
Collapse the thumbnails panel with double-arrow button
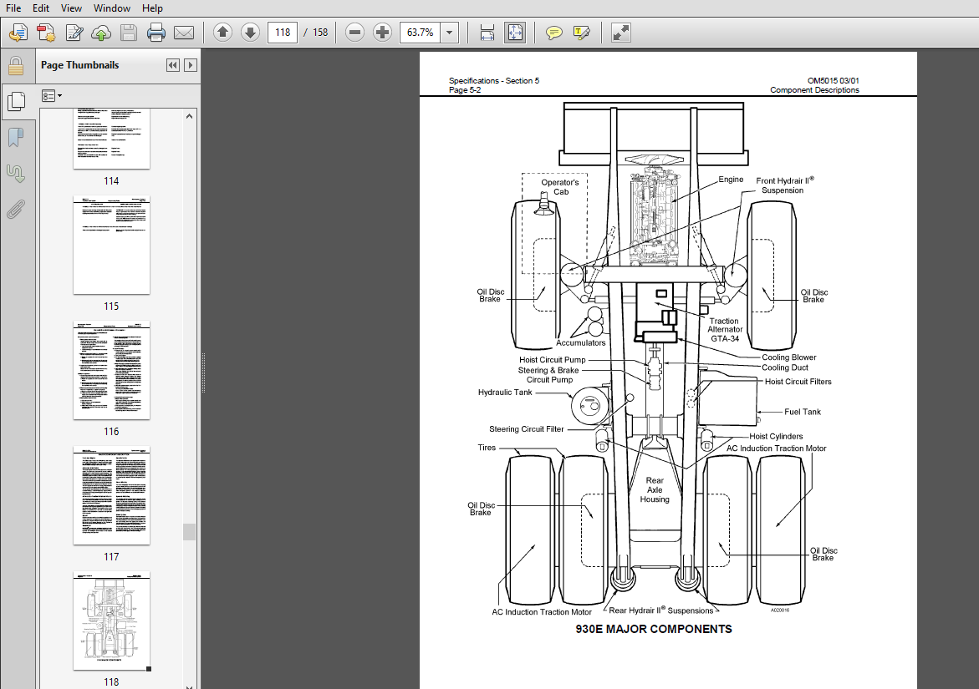[x=173, y=65]
